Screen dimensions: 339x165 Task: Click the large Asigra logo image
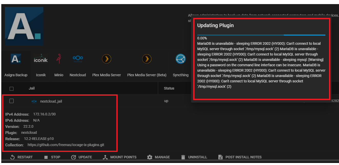24,26
